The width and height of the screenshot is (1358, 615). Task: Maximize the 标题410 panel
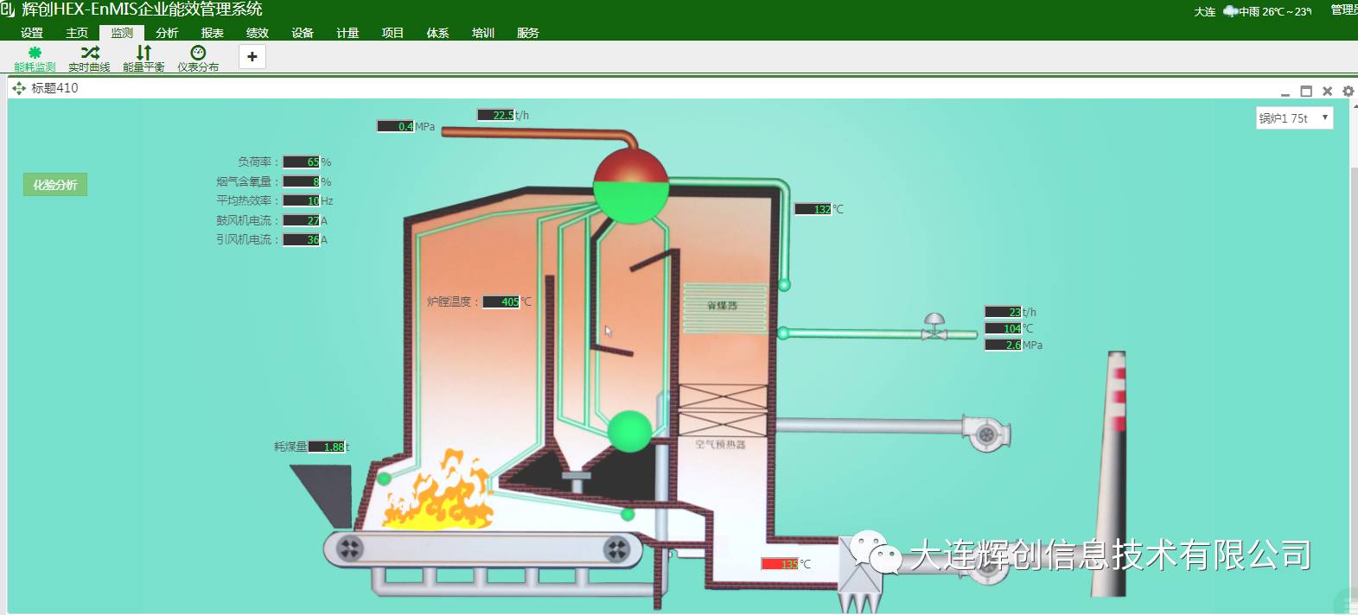1306,91
